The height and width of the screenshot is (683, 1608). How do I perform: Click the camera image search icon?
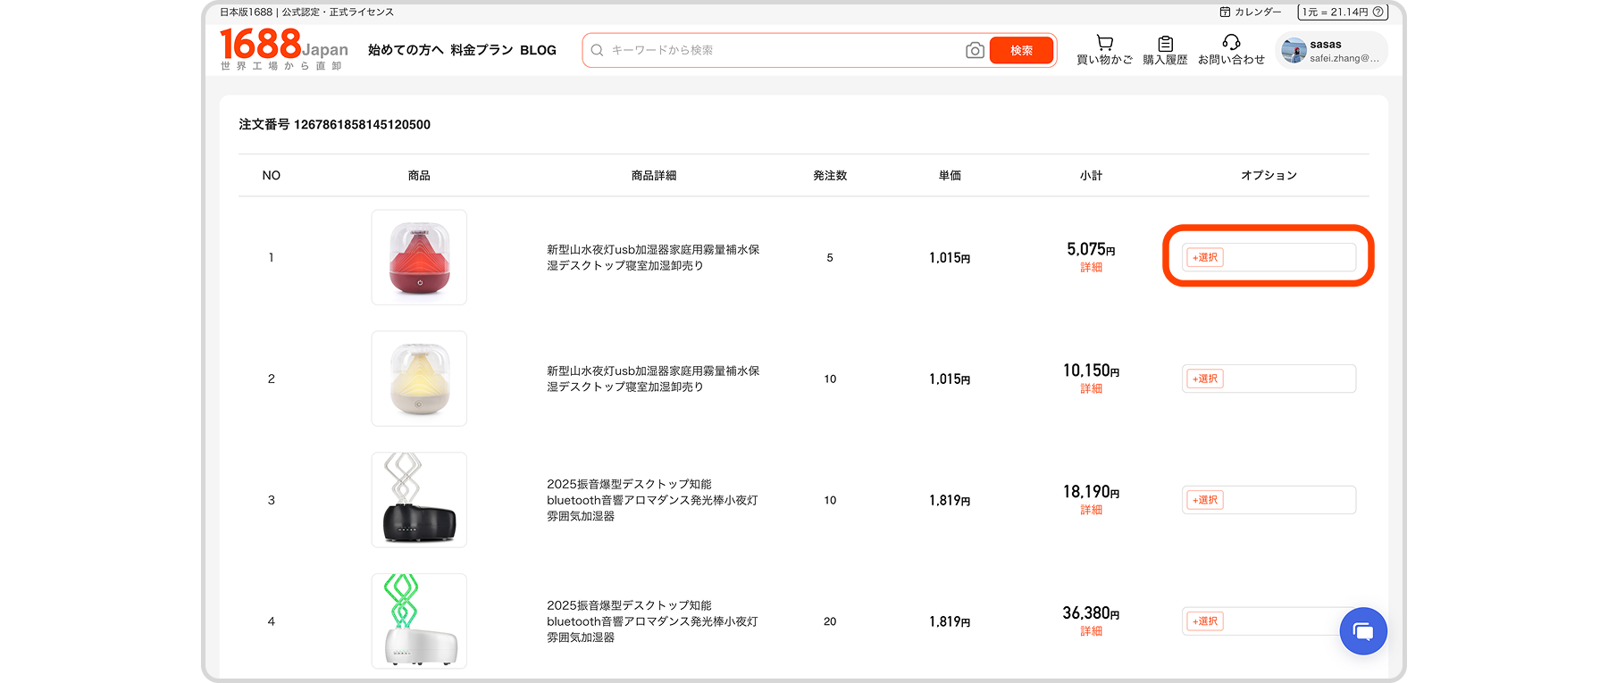pyautogui.click(x=975, y=51)
